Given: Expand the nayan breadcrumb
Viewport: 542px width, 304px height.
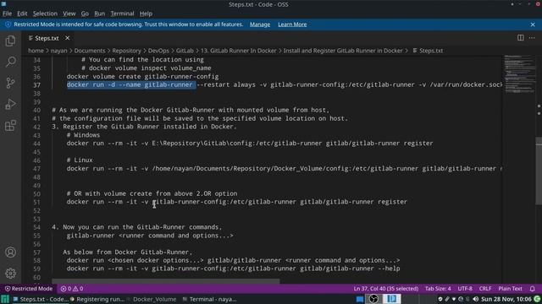Looking at the screenshot, I should (59, 51).
